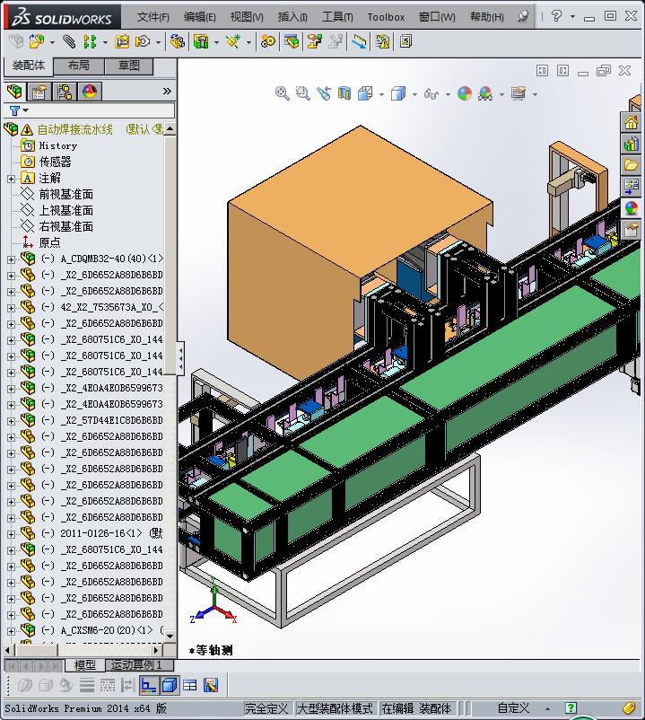
Task: Open the Toolbox menu
Action: pos(386,17)
